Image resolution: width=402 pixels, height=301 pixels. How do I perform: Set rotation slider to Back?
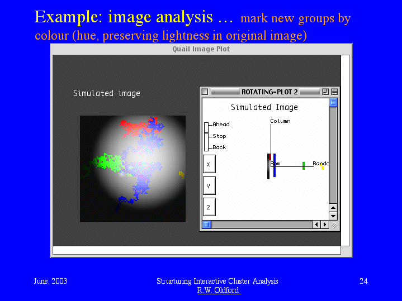click(x=206, y=147)
